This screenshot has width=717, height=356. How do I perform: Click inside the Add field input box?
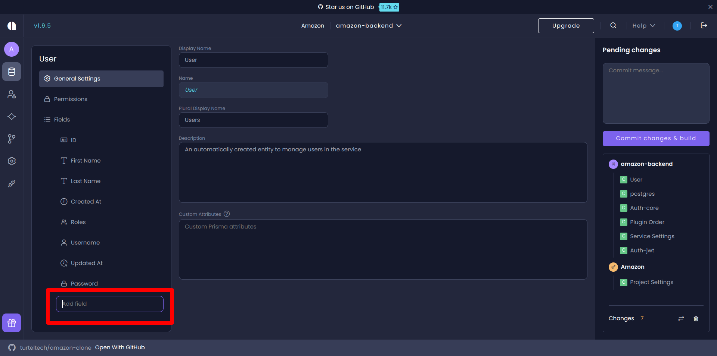(x=109, y=303)
